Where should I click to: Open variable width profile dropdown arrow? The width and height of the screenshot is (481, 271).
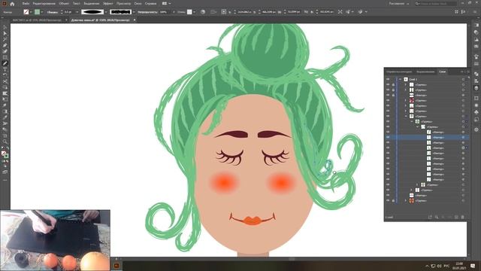[106, 12]
